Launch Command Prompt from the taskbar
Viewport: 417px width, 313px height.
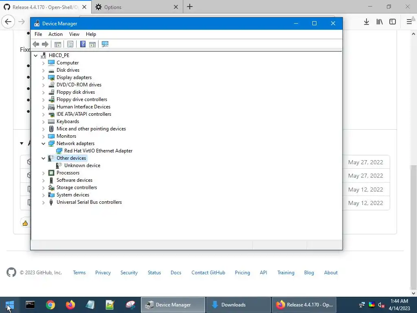point(30,305)
